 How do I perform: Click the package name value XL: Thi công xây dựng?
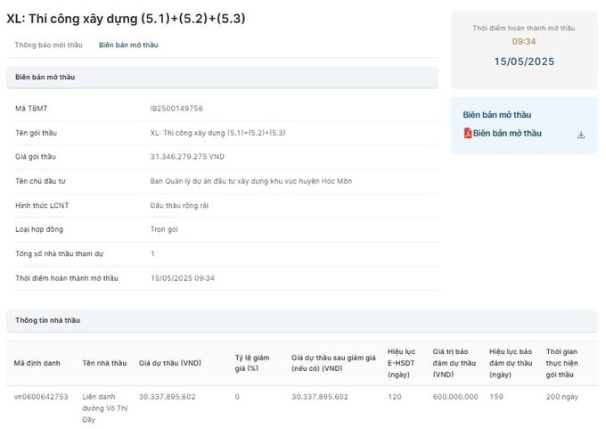pyautogui.click(x=218, y=133)
